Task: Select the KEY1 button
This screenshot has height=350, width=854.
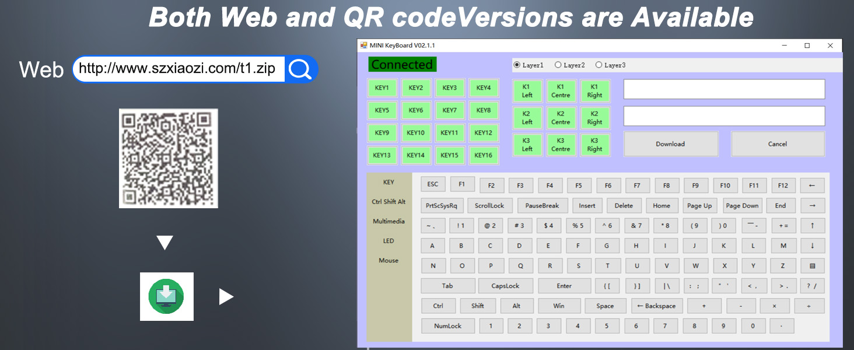Action: click(382, 88)
